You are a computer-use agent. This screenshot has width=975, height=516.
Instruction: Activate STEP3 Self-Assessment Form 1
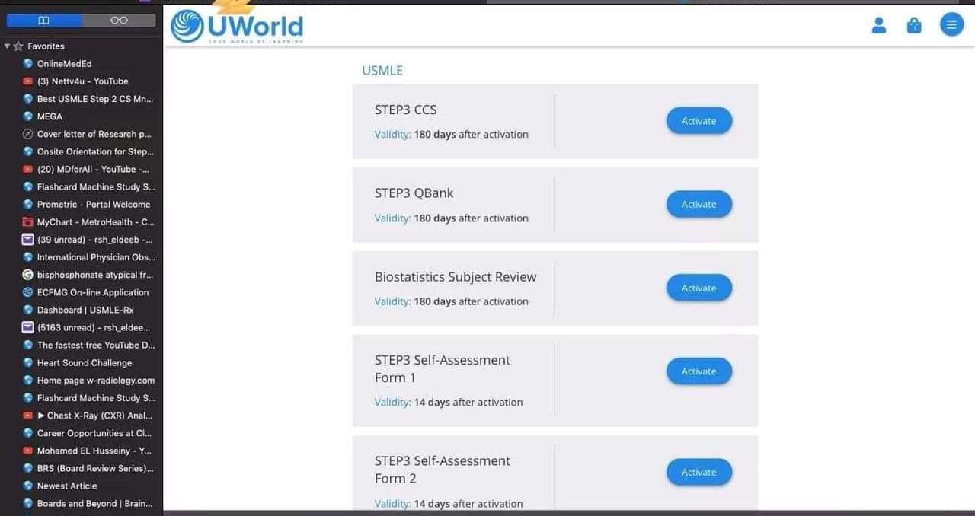(x=698, y=371)
